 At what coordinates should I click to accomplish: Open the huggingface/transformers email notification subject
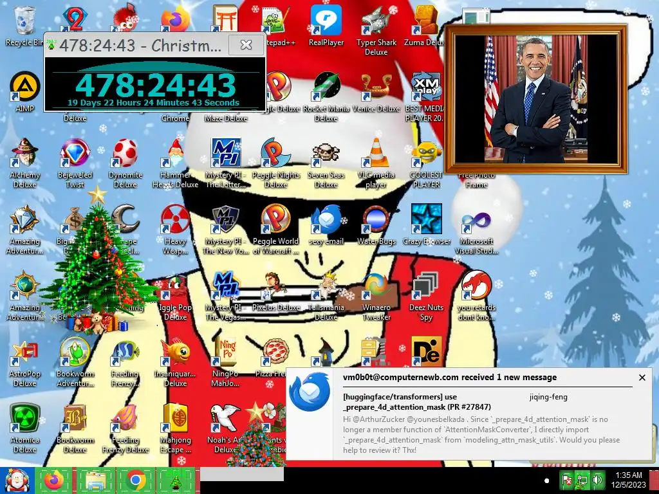click(416, 401)
